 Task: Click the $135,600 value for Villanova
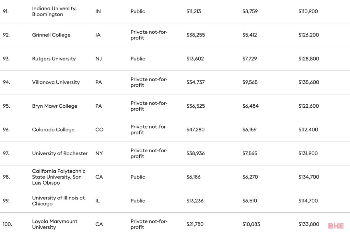[309, 82]
